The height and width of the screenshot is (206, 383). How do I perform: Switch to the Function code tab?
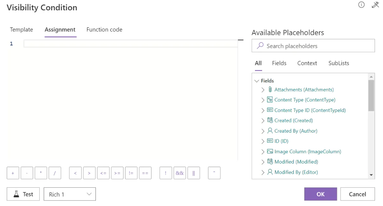click(104, 29)
